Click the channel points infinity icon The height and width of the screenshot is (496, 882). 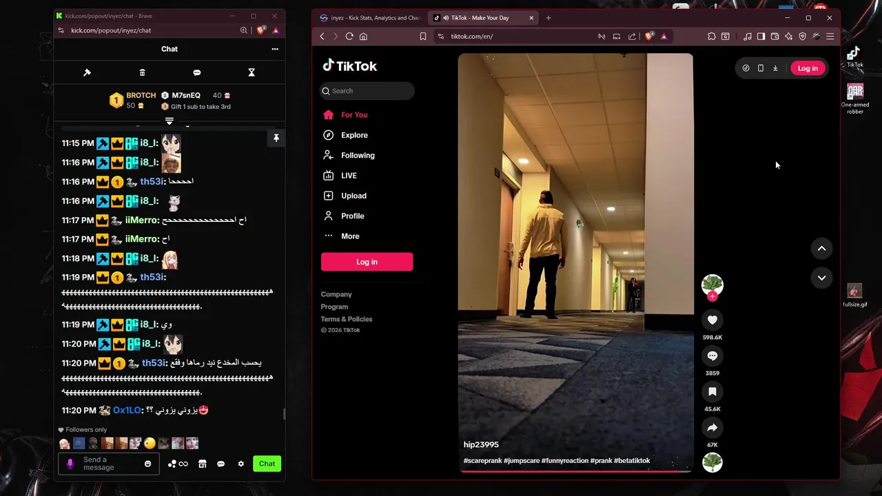183,464
